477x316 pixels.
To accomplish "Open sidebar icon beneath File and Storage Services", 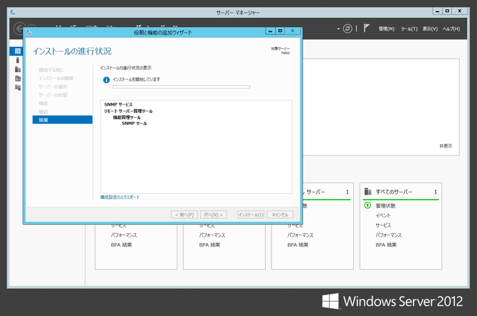I will (18, 87).
